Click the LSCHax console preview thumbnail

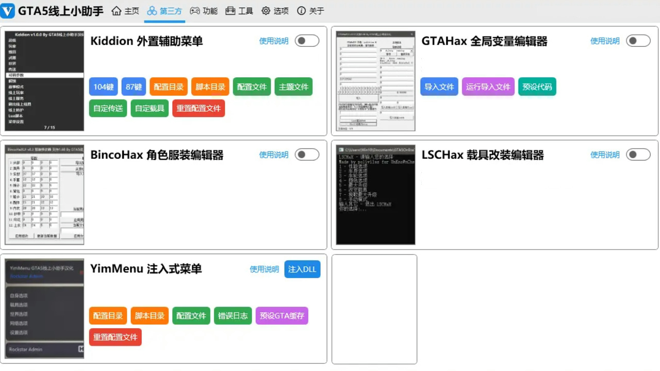tap(375, 195)
